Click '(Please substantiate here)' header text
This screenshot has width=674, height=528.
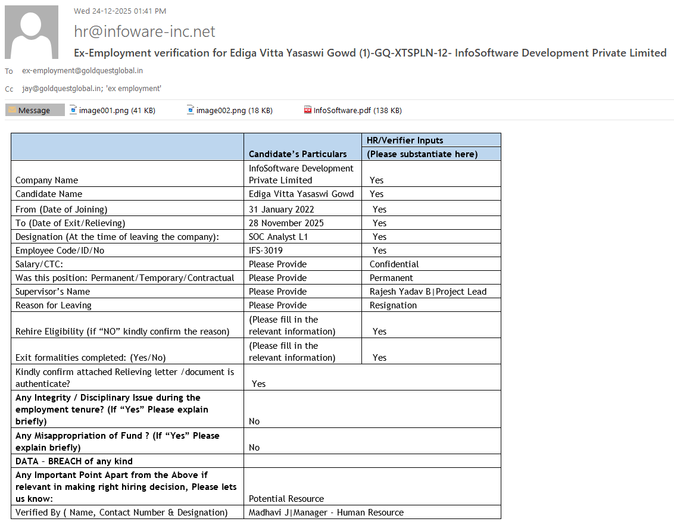pos(422,154)
